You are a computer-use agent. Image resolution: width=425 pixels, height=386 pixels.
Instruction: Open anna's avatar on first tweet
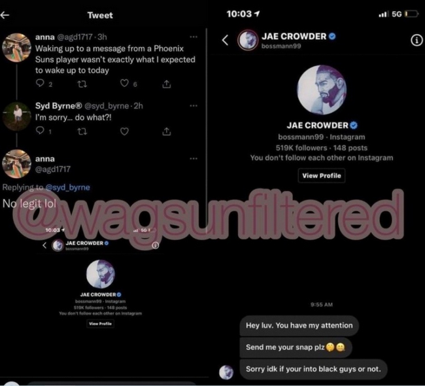16,48
